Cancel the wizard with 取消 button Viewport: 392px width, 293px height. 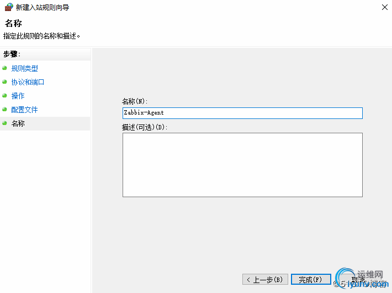360,280
